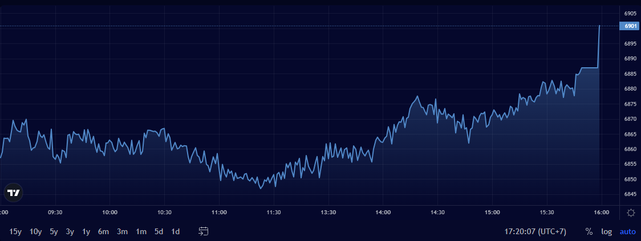Viewport: 641px width, 241px height.
Task: Click the 6901 current price label
Action: pyautogui.click(x=630, y=26)
